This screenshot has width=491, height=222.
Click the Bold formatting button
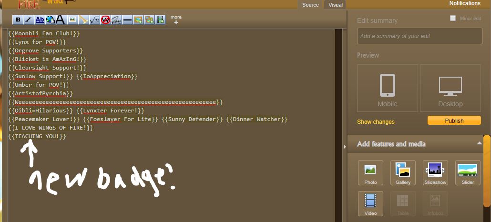[18, 20]
